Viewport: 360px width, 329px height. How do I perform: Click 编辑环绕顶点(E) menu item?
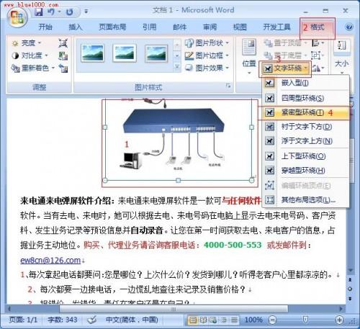tap(305, 186)
